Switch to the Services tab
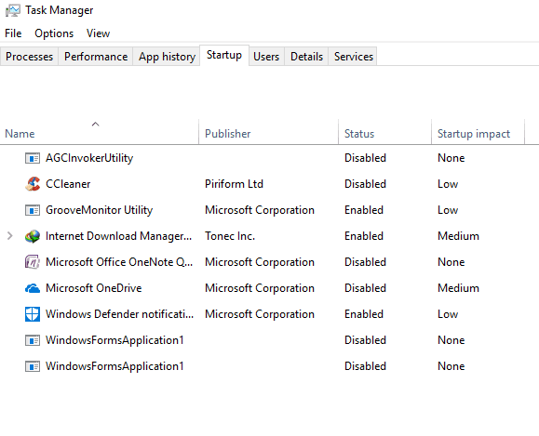The width and height of the screenshot is (539, 436). tap(354, 57)
